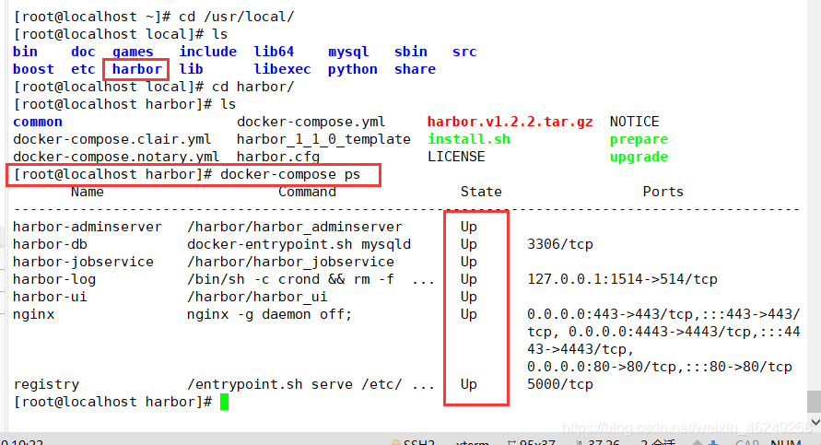This screenshot has height=445, width=821.
Task: Select the 'docker-compose.notary.yml' file name
Action: (116, 157)
